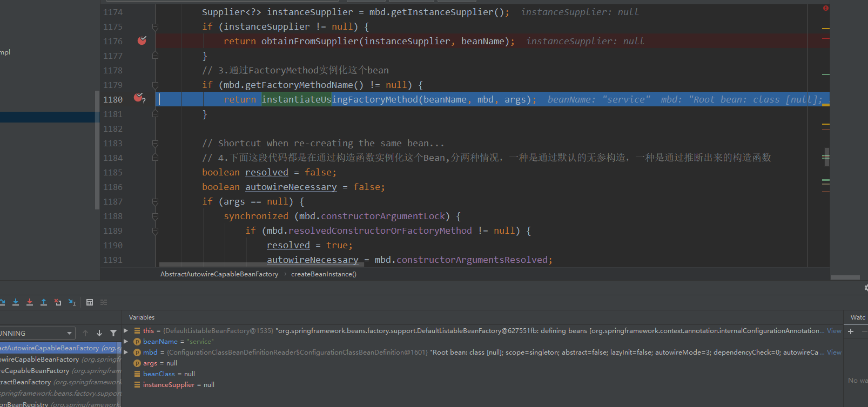Click the Drop Frame icon

pyautogui.click(x=58, y=302)
